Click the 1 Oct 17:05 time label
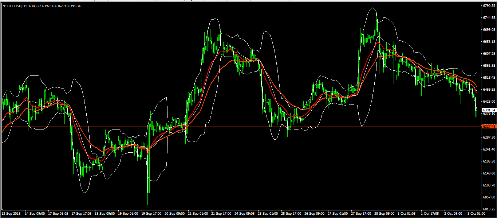 click(430, 214)
